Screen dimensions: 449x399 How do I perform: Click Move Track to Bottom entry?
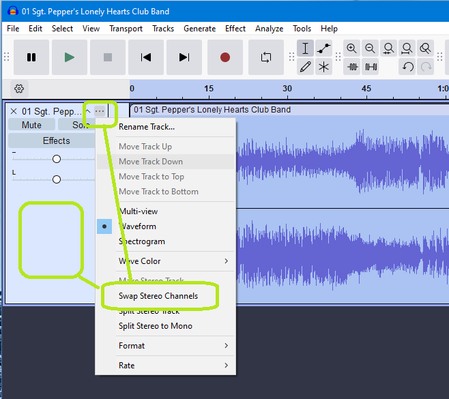click(x=166, y=192)
